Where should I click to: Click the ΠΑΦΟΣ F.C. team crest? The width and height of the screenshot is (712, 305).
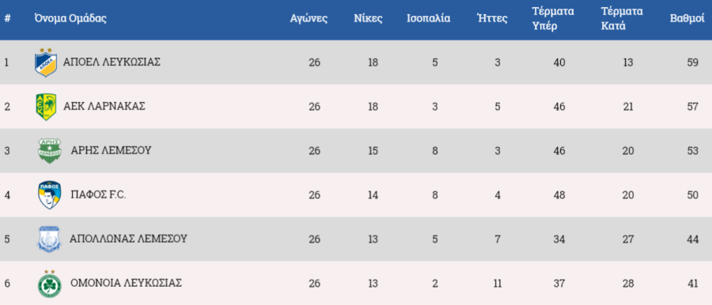tap(50, 194)
